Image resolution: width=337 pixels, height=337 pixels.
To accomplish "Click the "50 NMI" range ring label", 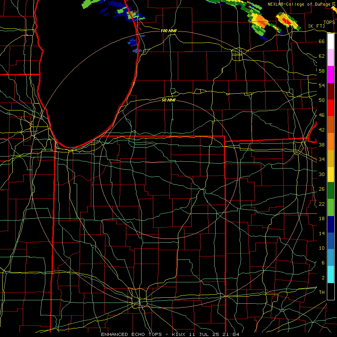I will (x=168, y=100).
